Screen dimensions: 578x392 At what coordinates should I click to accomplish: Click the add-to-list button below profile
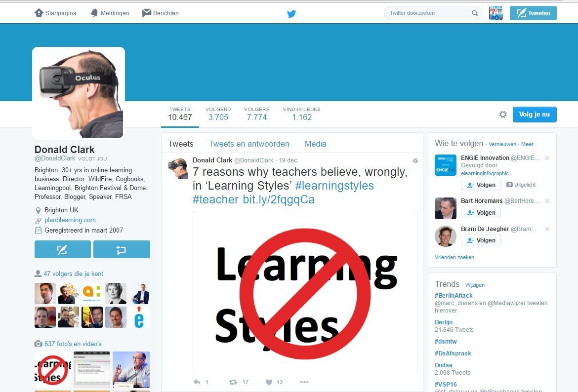[122, 249]
